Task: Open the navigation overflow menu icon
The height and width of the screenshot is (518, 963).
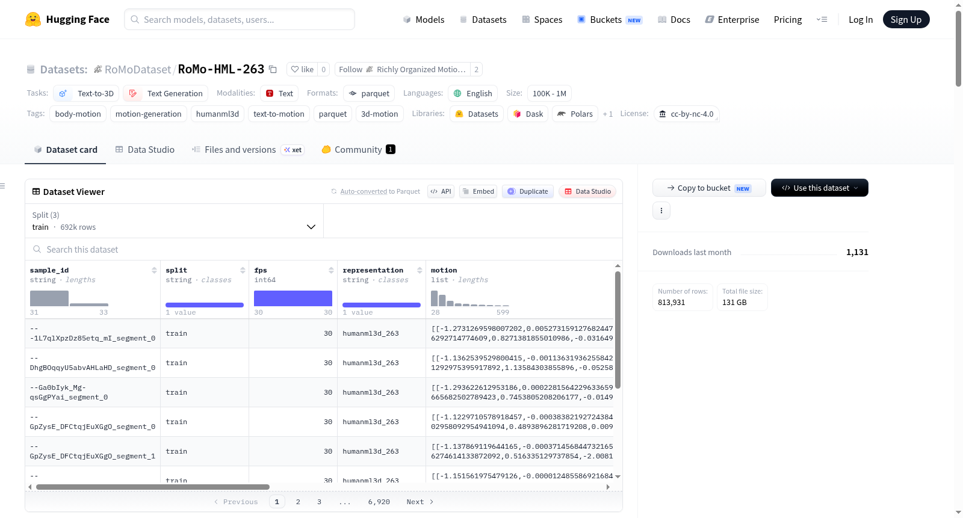Action: coord(822,19)
